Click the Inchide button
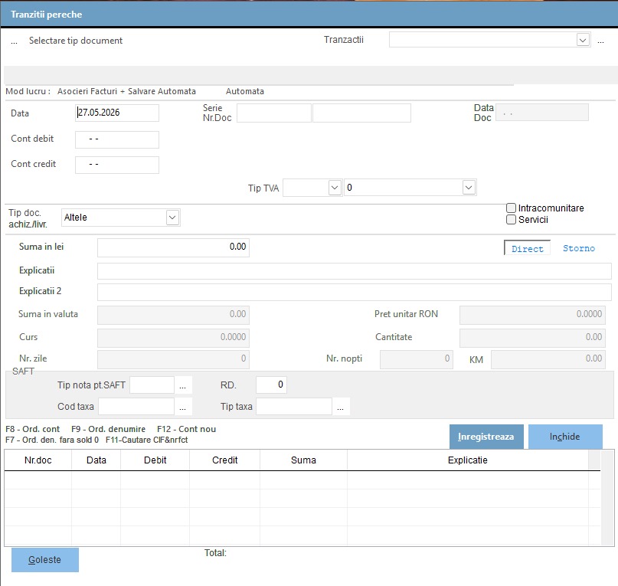Viewport: 618px width, 586px height. (565, 437)
